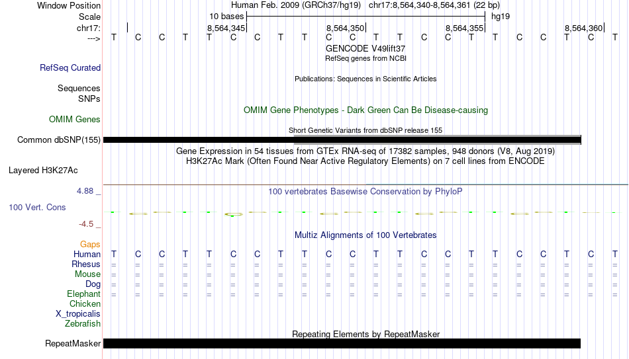Click the RepeatMasker track label
The width and height of the screenshot is (629, 359).
pos(73,343)
